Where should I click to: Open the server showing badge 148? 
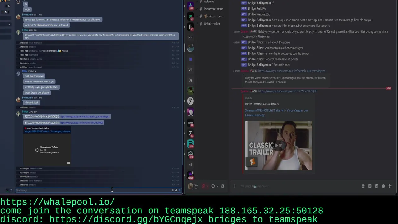(190, 144)
